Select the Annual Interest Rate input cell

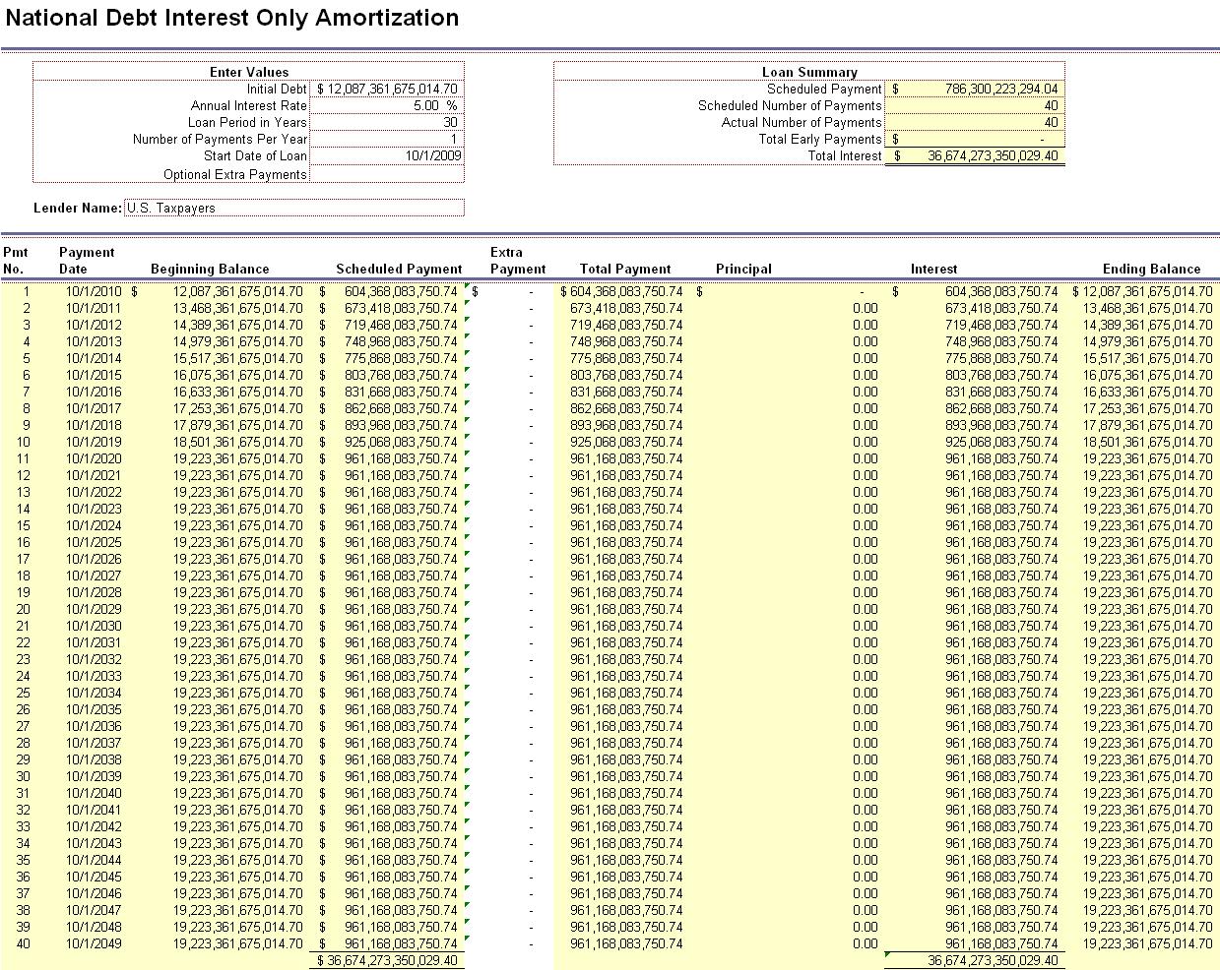click(x=387, y=105)
